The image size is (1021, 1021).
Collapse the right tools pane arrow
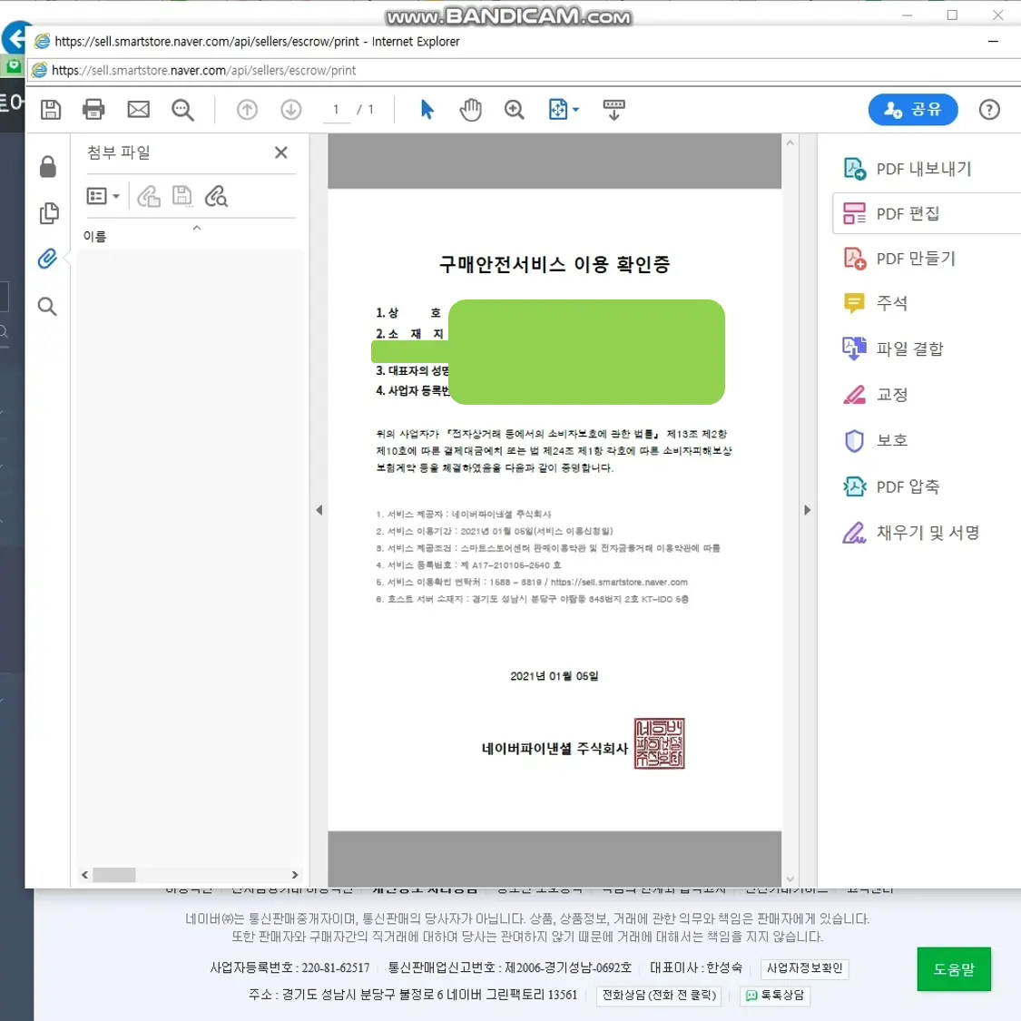pyautogui.click(x=807, y=510)
